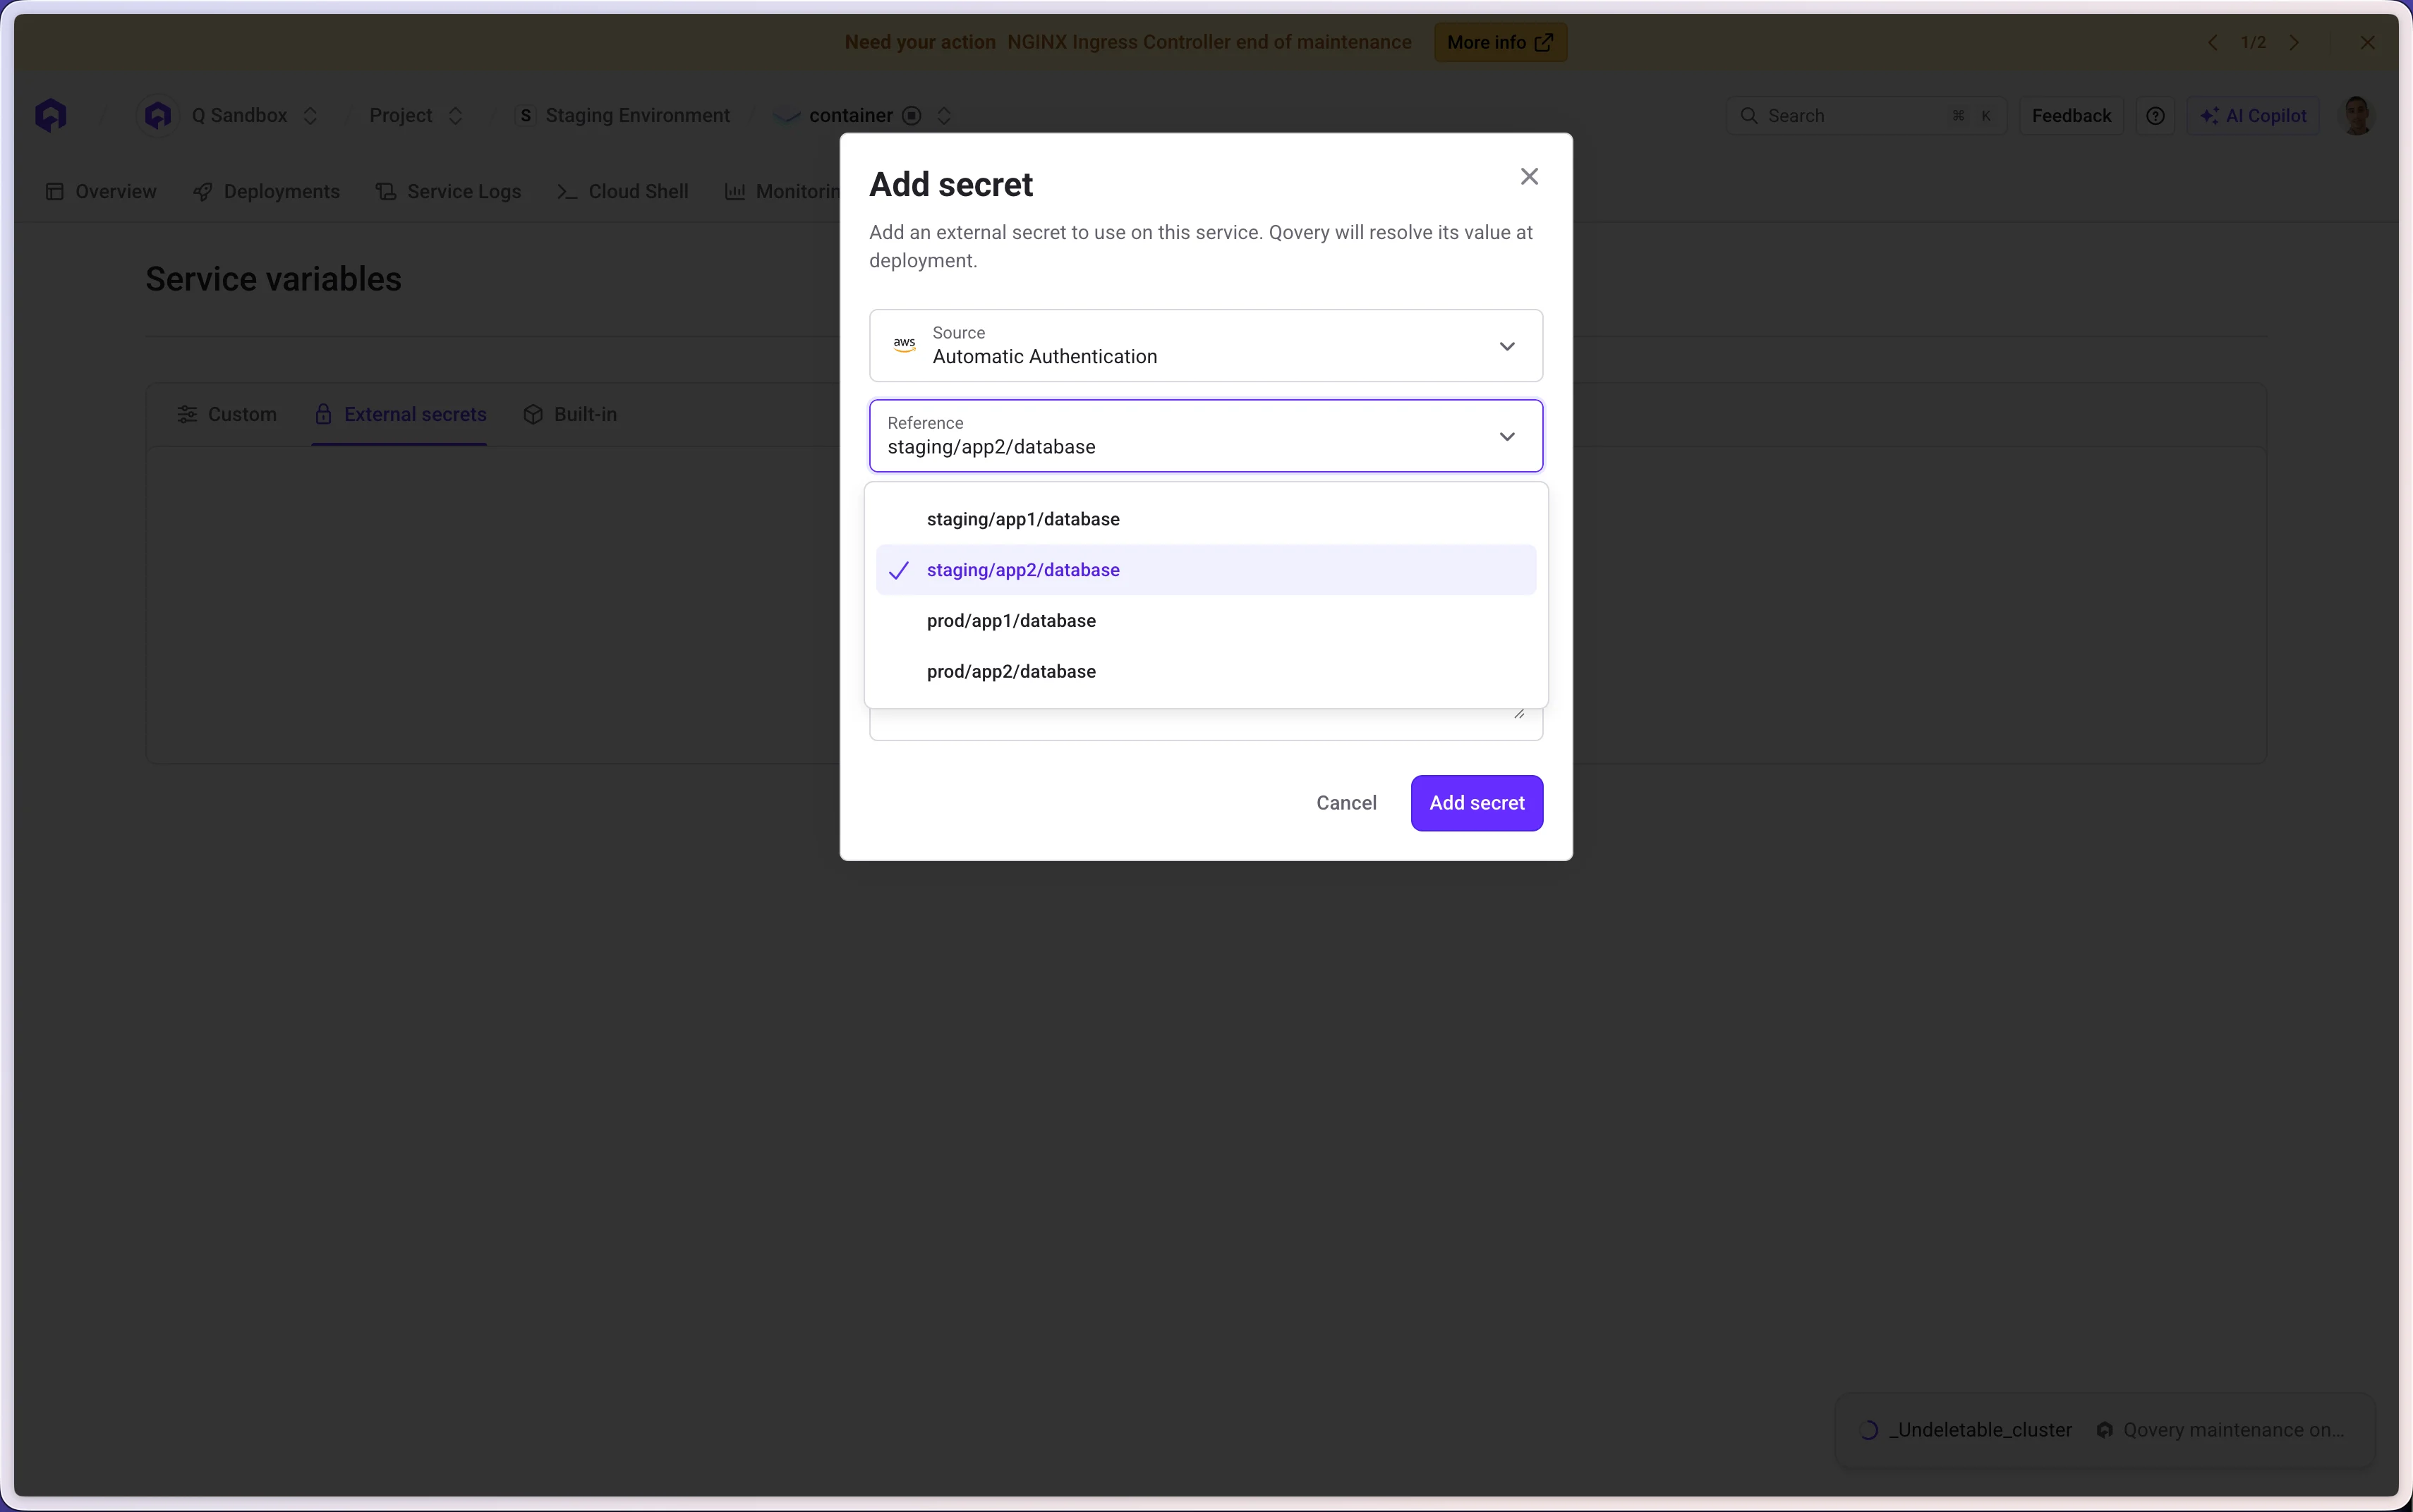
Task: Switch to the Deployments tab
Action: pos(266,191)
